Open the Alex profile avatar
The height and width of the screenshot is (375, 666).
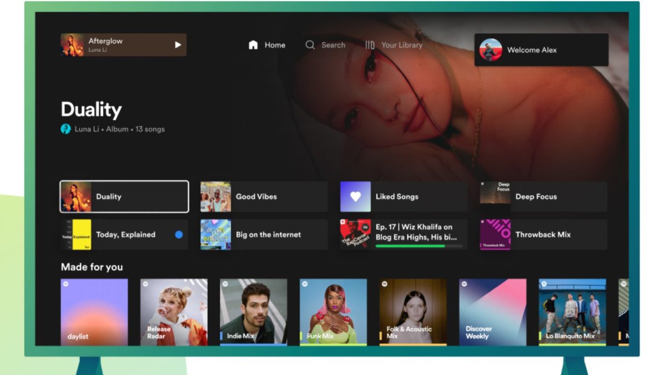click(x=491, y=50)
